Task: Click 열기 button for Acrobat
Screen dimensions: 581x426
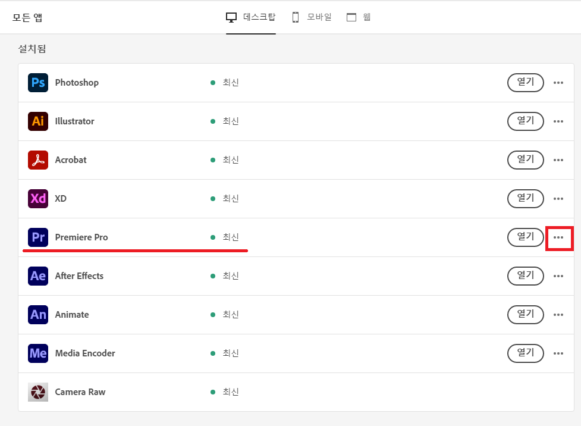Action: point(526,160)
